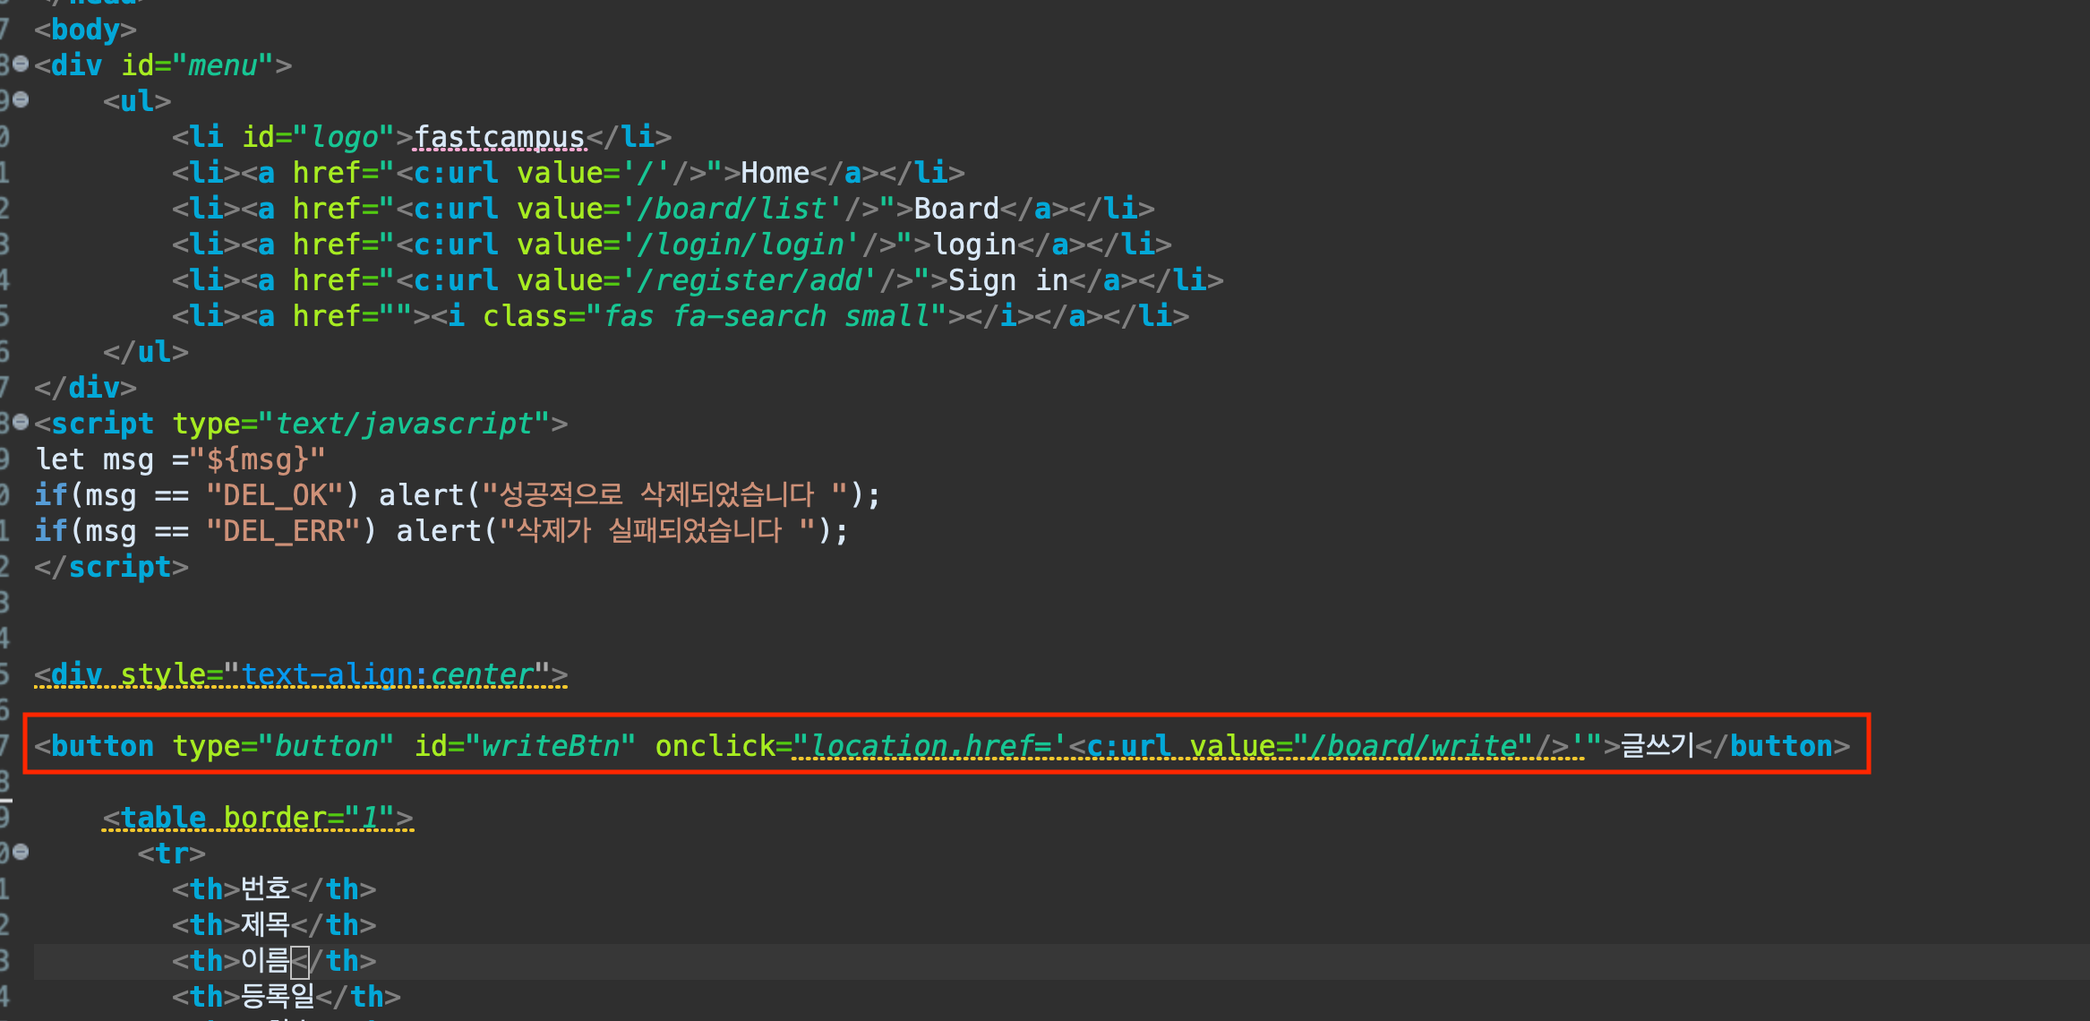The height and width of the screenshot is (1021, 2090).
Task: Click the "DEL_OK" string in if statement
Action: click(275, 495)
